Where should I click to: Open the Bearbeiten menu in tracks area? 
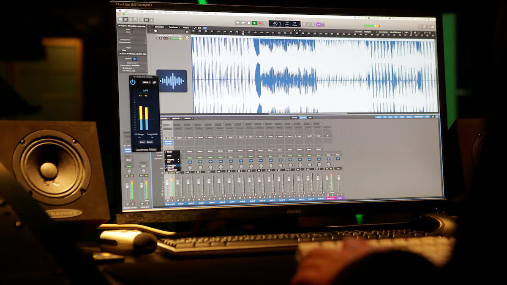click(160, 27)
